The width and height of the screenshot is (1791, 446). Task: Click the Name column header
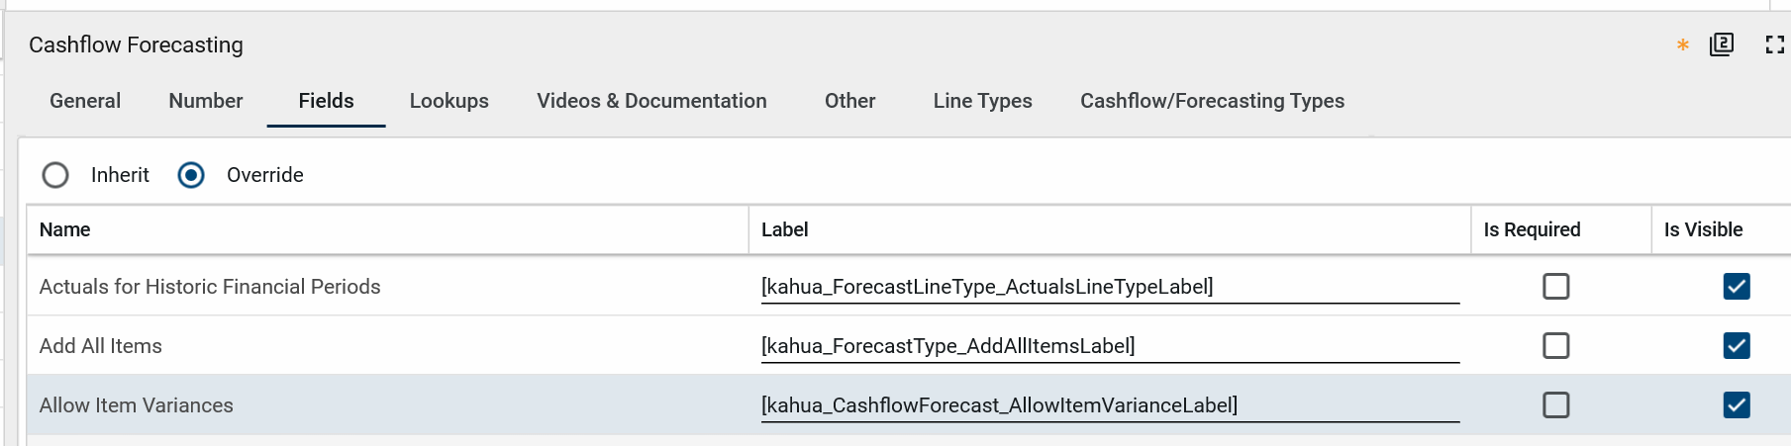click(65, 229)
